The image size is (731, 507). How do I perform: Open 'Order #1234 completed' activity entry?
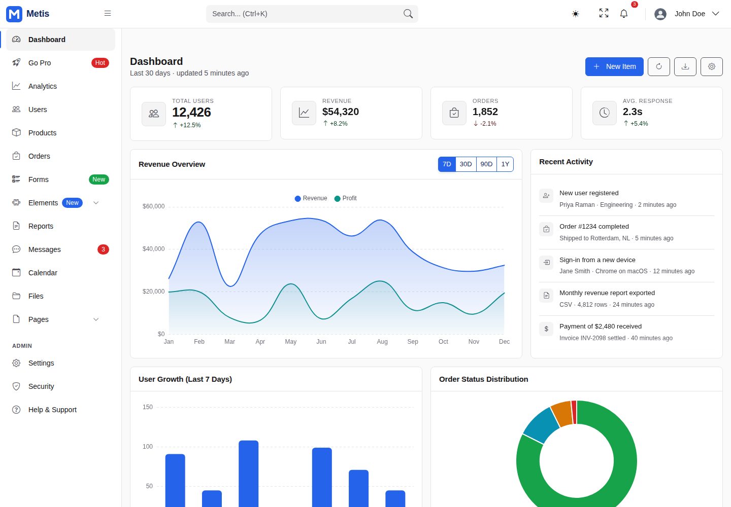tap(626, 232)
